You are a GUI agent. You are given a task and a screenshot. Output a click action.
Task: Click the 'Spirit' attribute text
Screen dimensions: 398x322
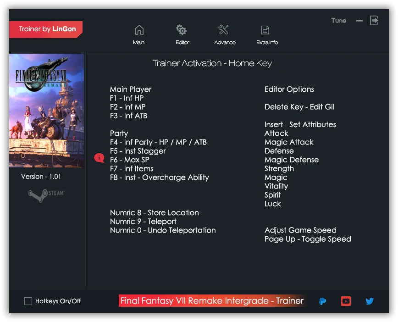273,195
